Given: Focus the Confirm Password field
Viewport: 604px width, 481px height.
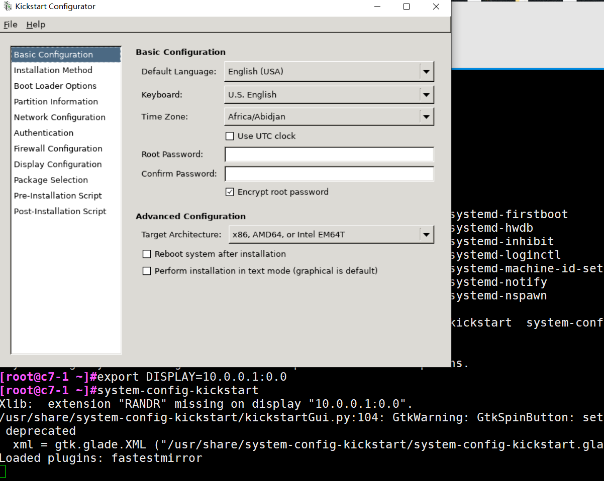Looking at the screenshot, I should tap(329, 174).
